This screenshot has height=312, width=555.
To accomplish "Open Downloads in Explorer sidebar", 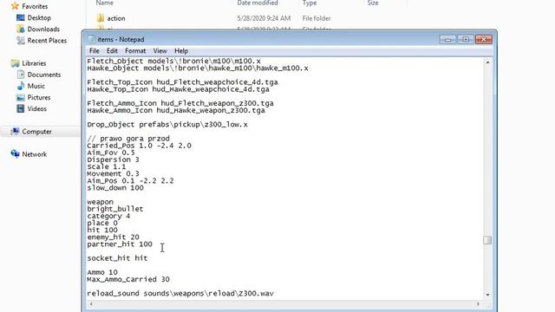I will (43, 29).
